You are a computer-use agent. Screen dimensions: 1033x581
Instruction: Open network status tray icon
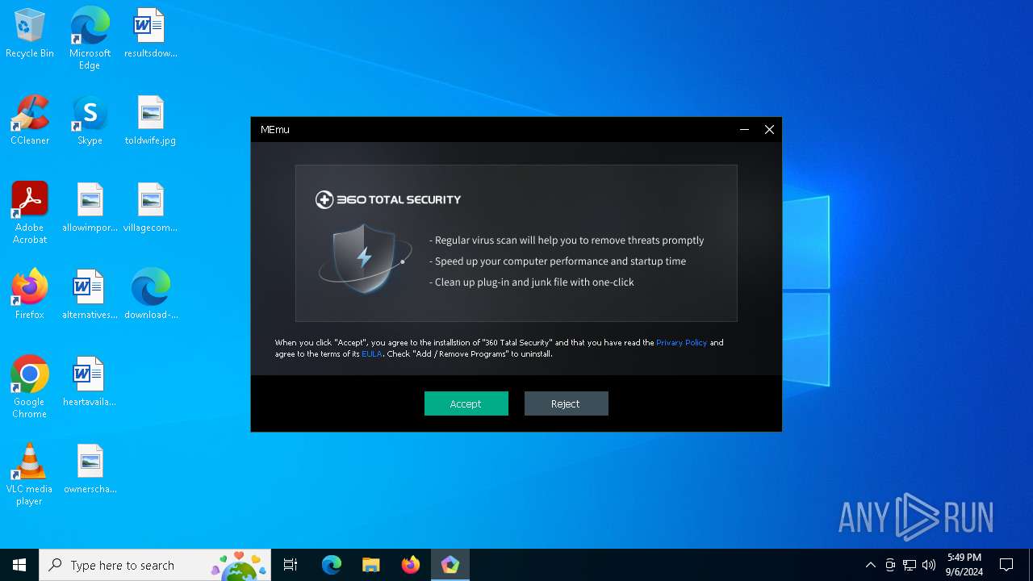click(910, 565)
